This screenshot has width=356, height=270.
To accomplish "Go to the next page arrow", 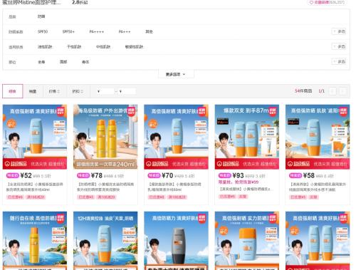I will (343, 91).
